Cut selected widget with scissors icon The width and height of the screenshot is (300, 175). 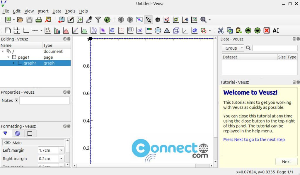tap(221, 31)
